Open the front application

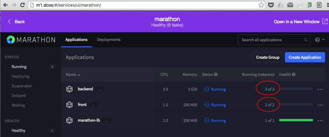(82, 105)
